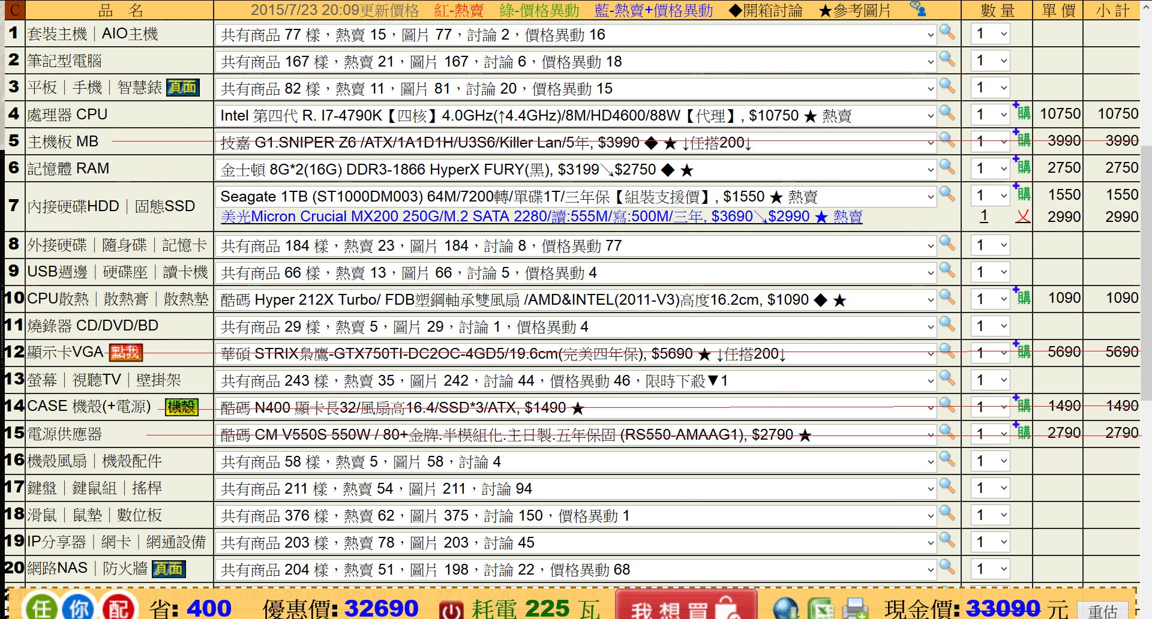
Task: Click 藍-熱賣+價格異動 legend text
Action: pos(654,10)
